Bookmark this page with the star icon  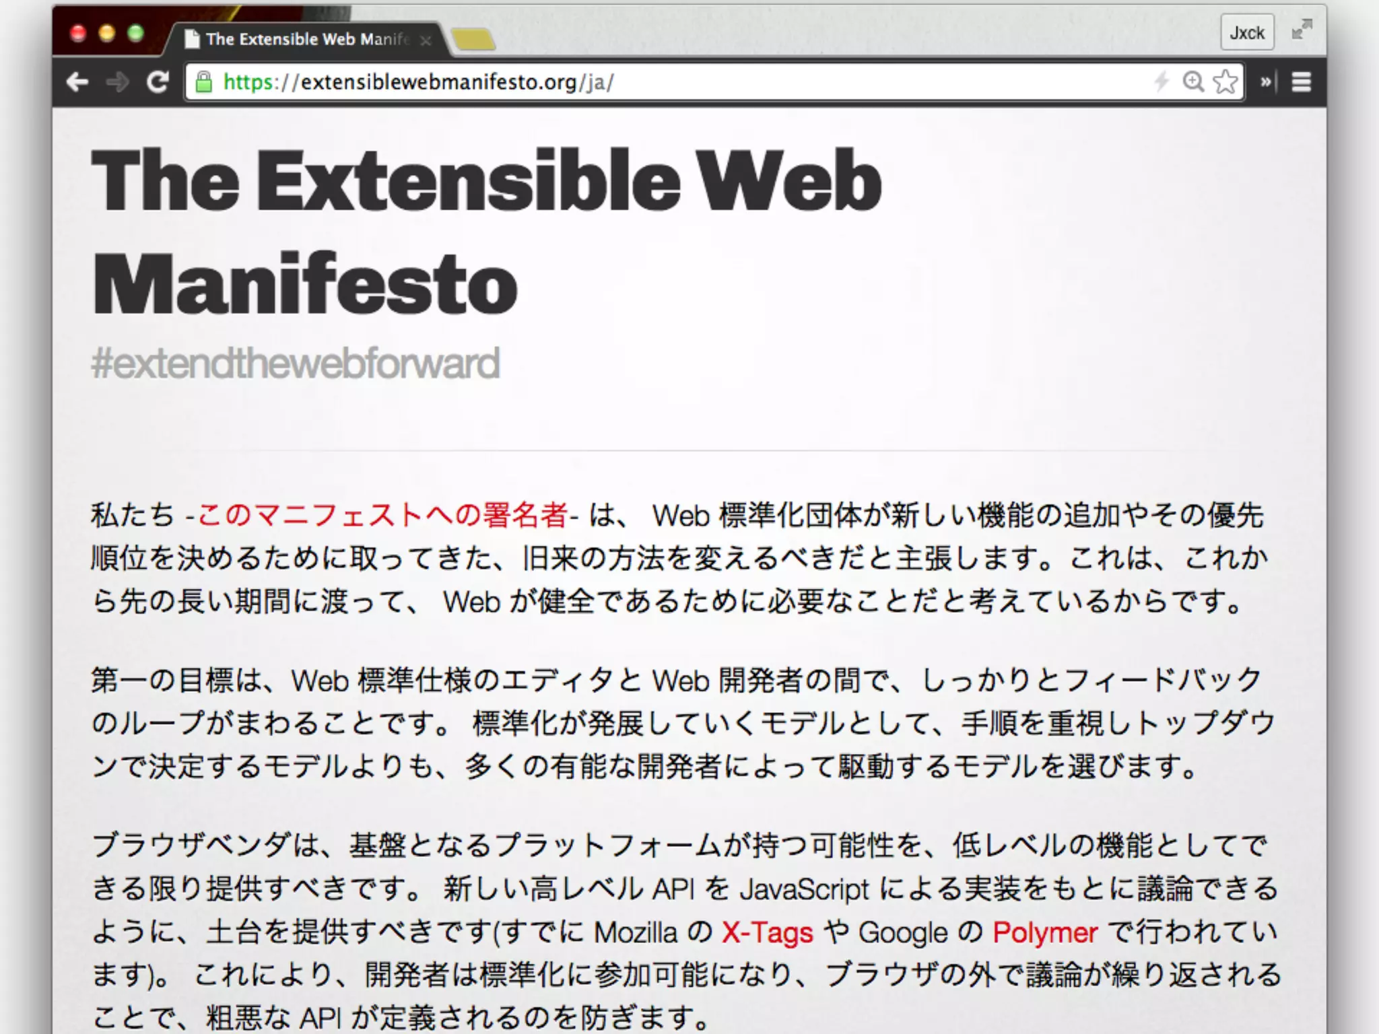1225,82
